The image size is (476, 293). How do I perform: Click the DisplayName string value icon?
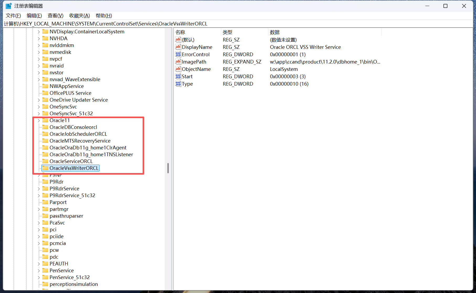[x=178, y=47]
